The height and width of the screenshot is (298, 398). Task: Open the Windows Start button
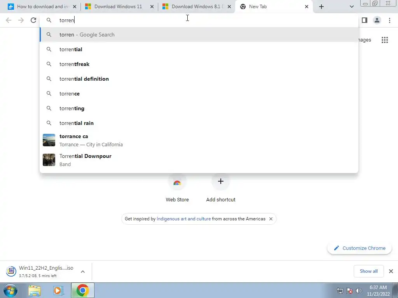coord(10,290)
